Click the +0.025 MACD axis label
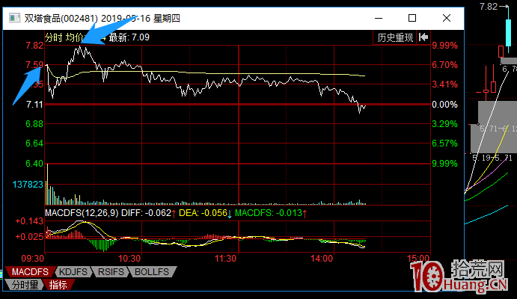 click(x=29, y=237)
